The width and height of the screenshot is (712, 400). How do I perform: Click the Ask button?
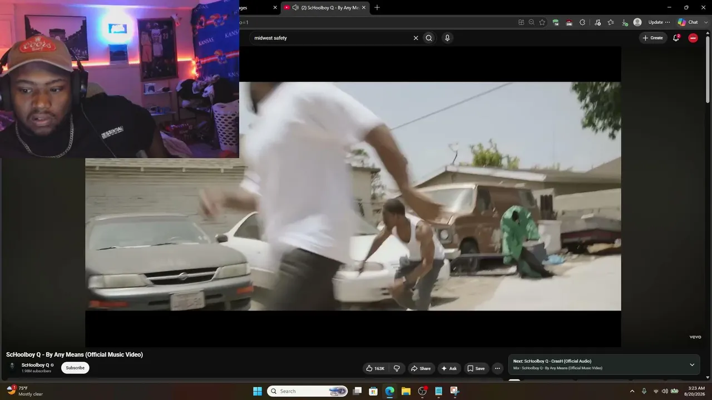coord(449,368)
